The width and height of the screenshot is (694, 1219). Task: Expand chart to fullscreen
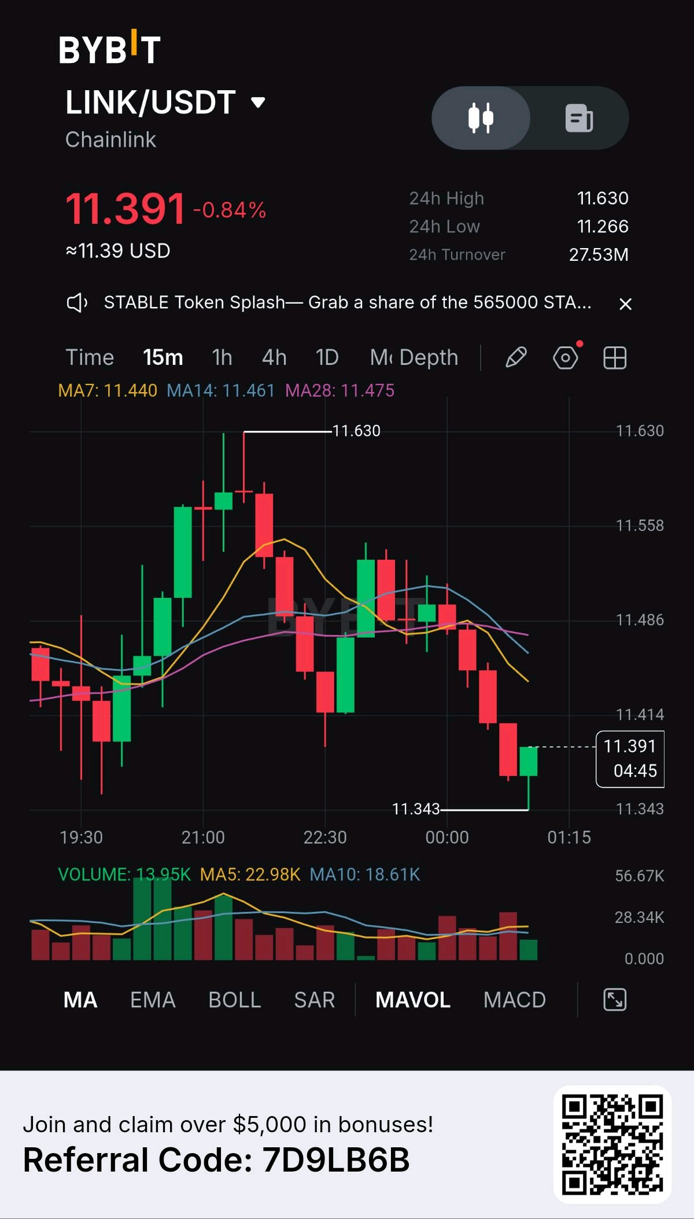tap(615, 1000)
